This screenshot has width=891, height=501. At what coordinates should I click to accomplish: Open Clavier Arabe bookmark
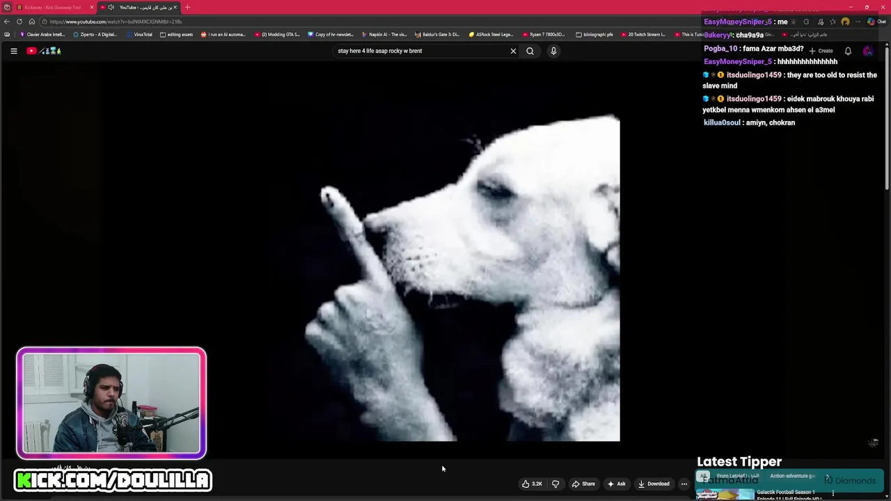[42, 34]
